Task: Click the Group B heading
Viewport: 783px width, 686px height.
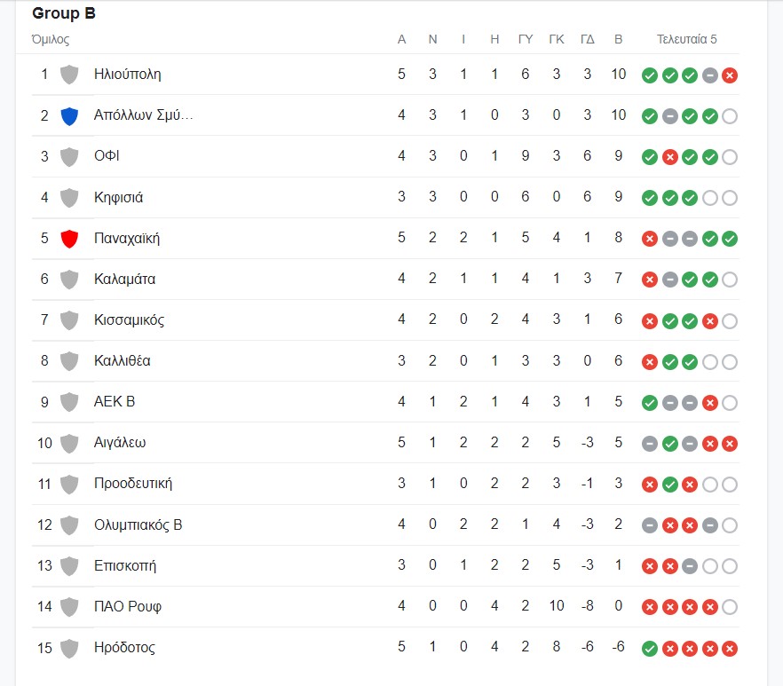Action: (63, 13)
